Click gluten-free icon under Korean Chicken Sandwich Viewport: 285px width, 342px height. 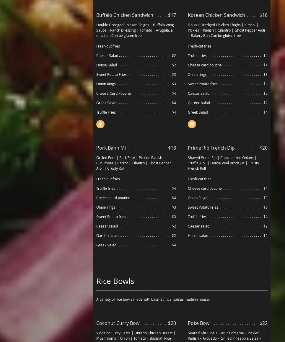click(x=192, y=124)
